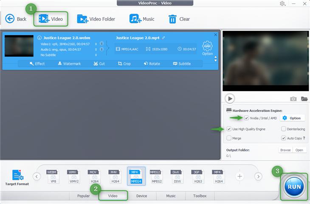
Task: Import a Video Folder
Action: [x=96, y=19]
